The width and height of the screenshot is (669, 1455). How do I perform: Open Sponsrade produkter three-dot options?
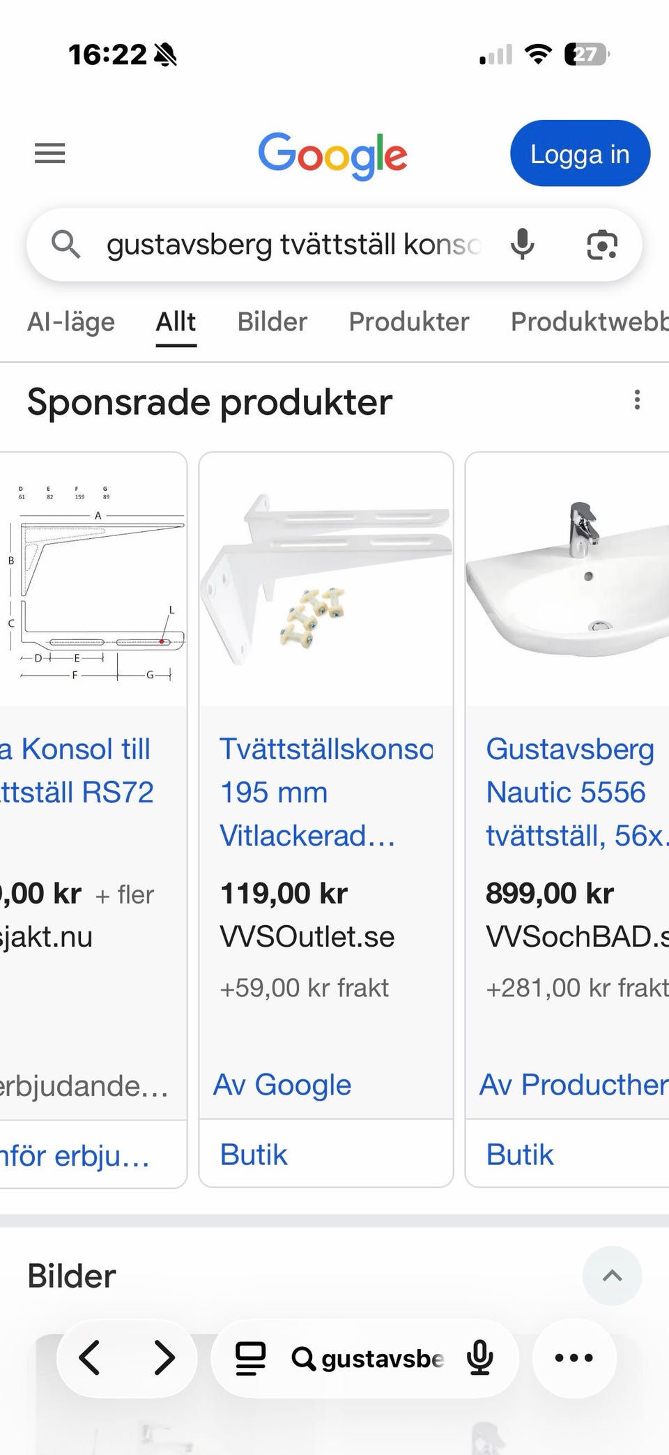click(636, 400)
